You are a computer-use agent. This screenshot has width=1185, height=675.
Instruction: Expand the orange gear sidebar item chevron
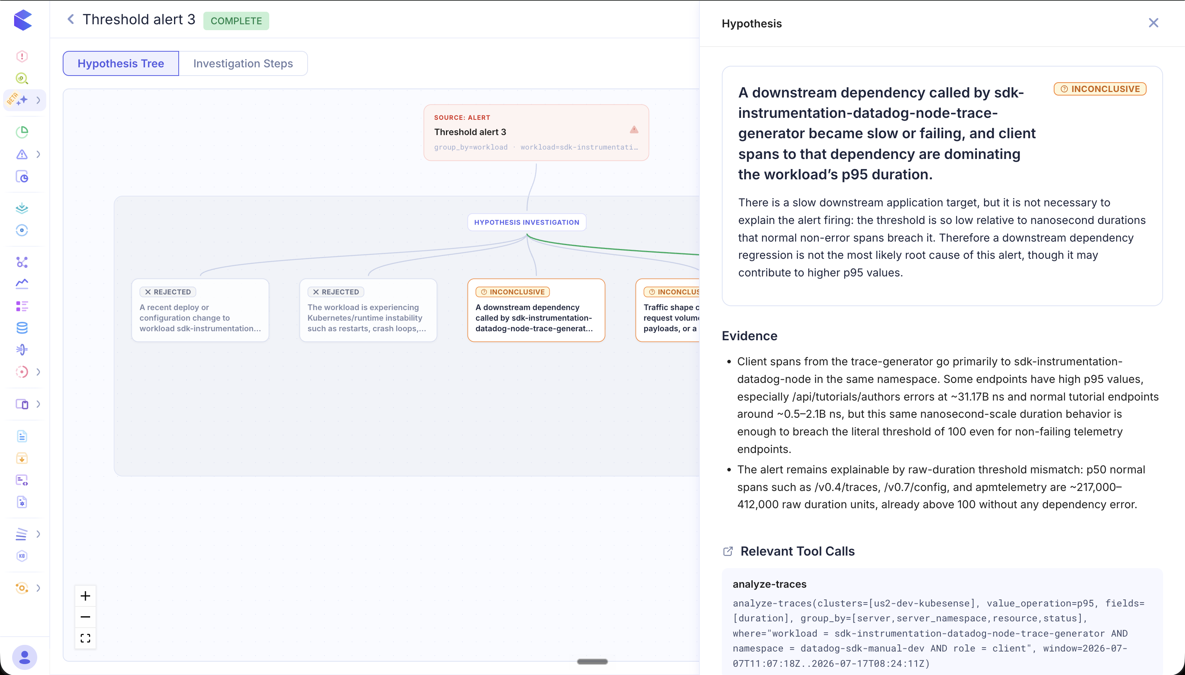coord(38,588)
